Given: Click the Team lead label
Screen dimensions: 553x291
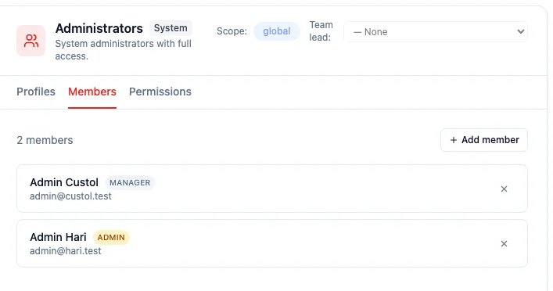Looking at the screenshot, I should [x=321, y=31].
